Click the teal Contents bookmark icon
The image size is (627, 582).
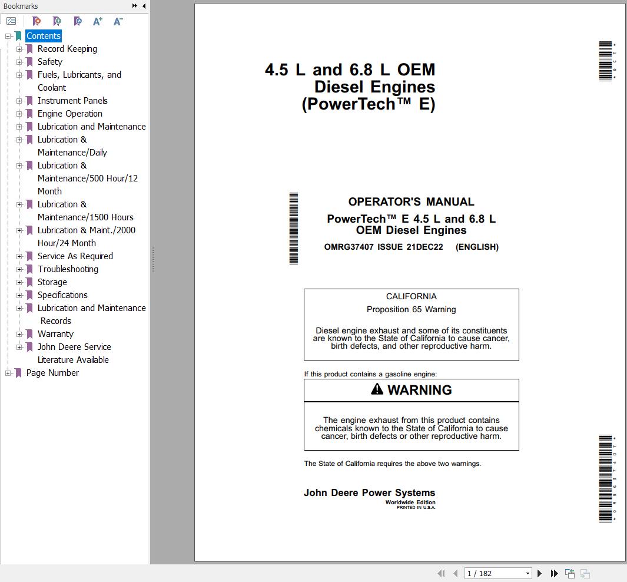(18, 36)
